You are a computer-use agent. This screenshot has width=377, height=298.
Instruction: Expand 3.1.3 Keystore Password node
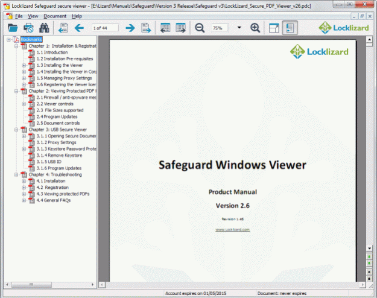[x=24, y=149]
